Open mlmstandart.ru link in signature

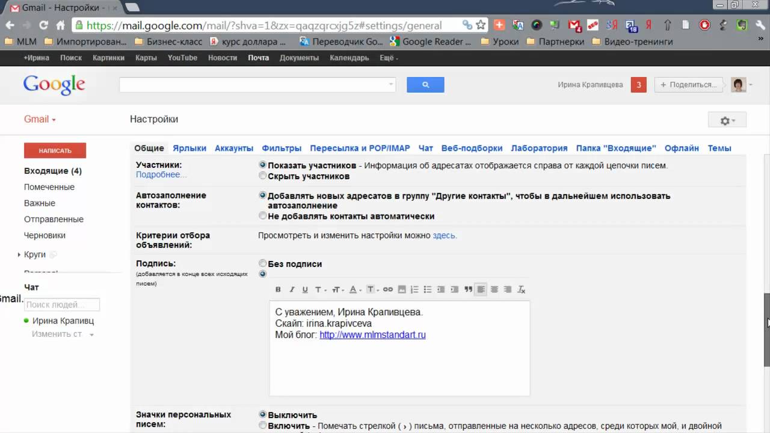point(372,334)
